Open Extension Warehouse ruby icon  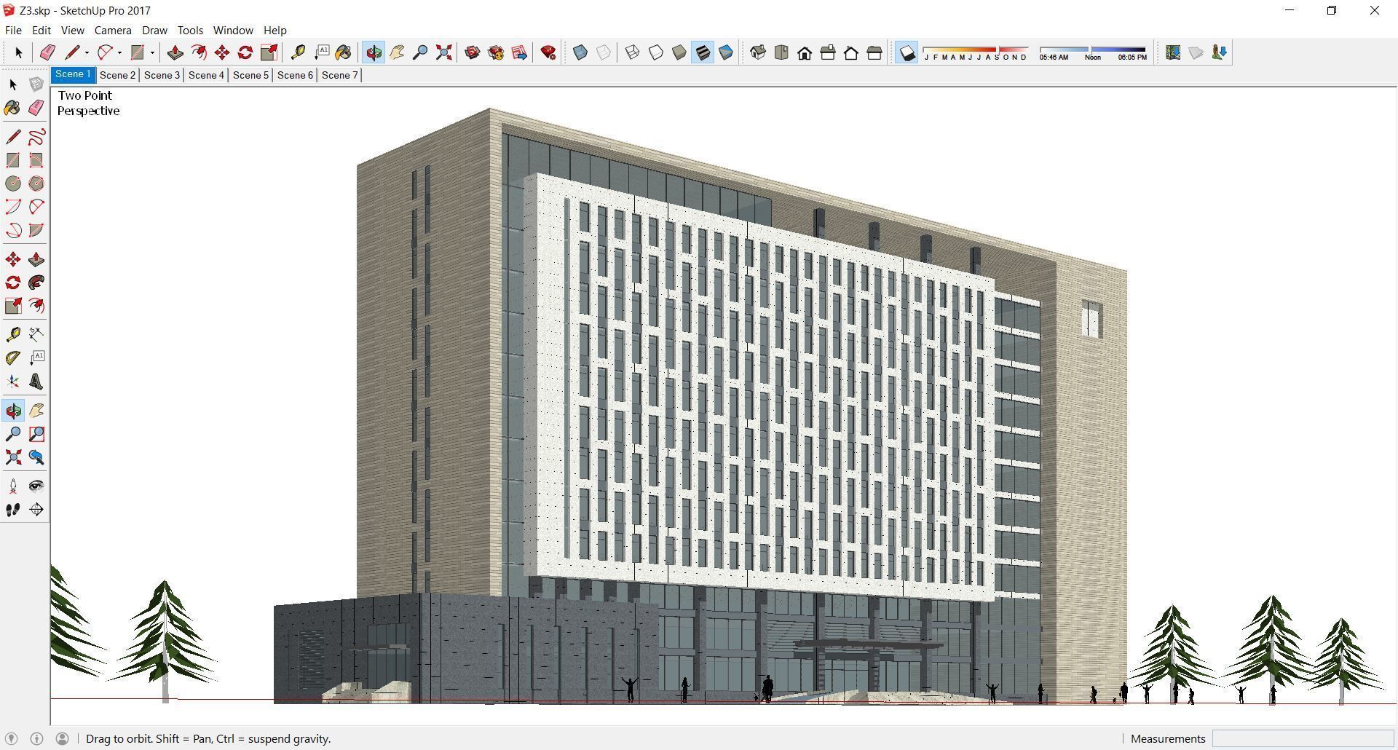(548, 52)
